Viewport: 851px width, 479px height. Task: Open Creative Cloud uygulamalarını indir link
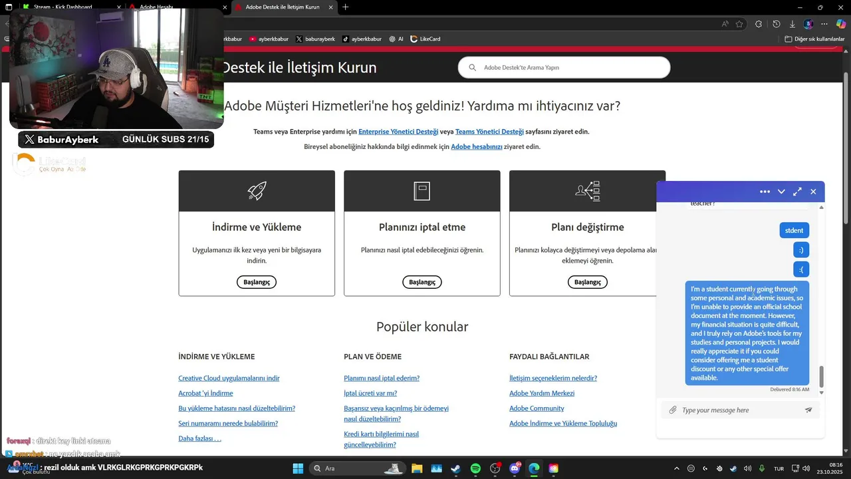tap(229, 378)
